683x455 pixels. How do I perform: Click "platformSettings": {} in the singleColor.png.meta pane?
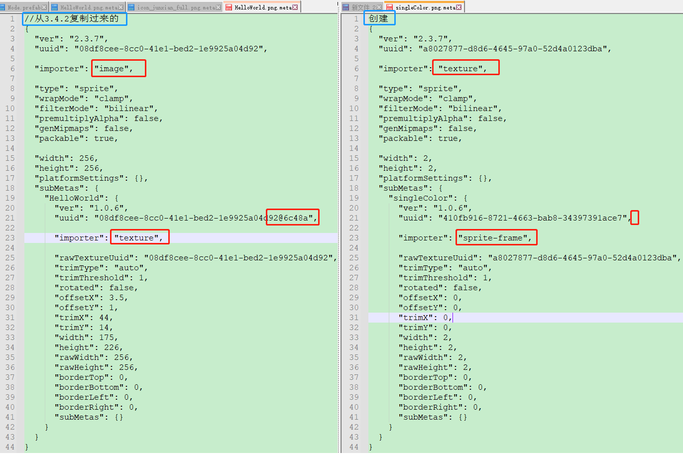(x=436, y=178)
